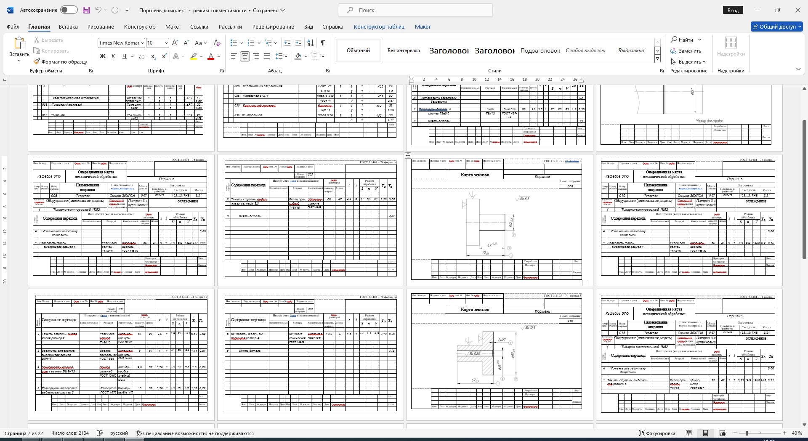The image size is (808, 441).
Task: Click the Save floppy disk icon
Action: 86,10
